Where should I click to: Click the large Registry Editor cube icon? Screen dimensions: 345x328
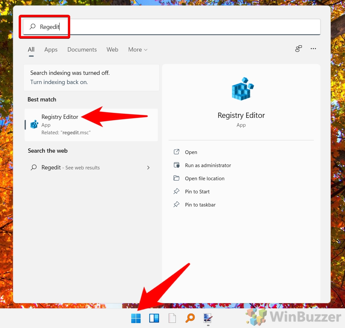pyautogui.click(x=243, y=89)
